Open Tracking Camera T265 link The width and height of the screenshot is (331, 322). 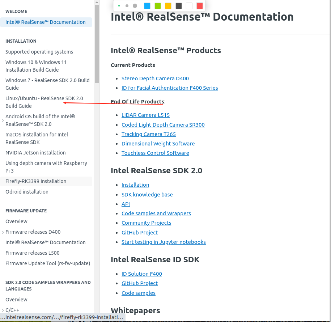pos(149,134)
